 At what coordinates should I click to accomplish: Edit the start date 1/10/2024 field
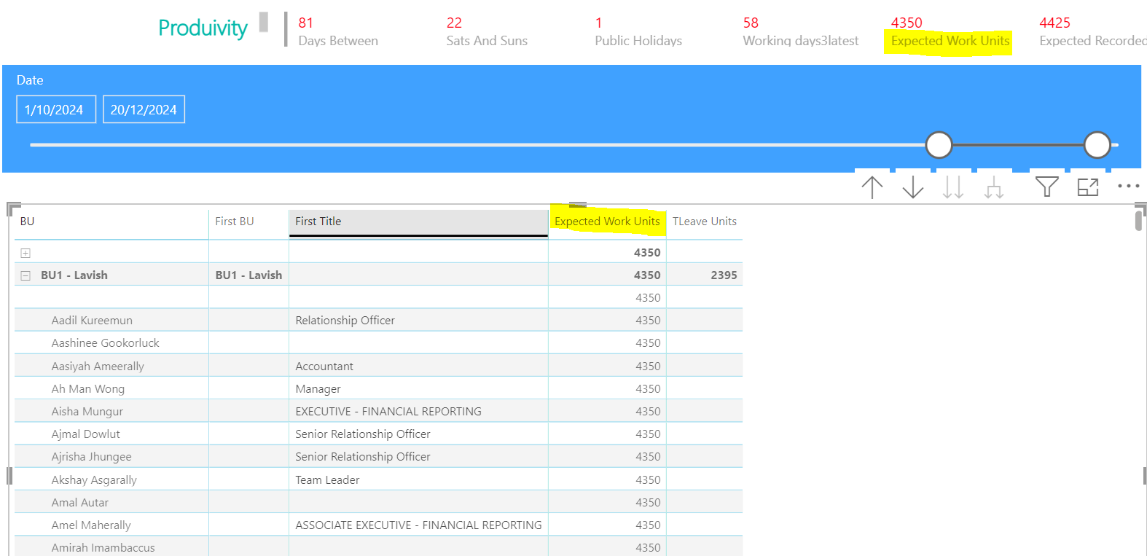[x=56, y=109]
